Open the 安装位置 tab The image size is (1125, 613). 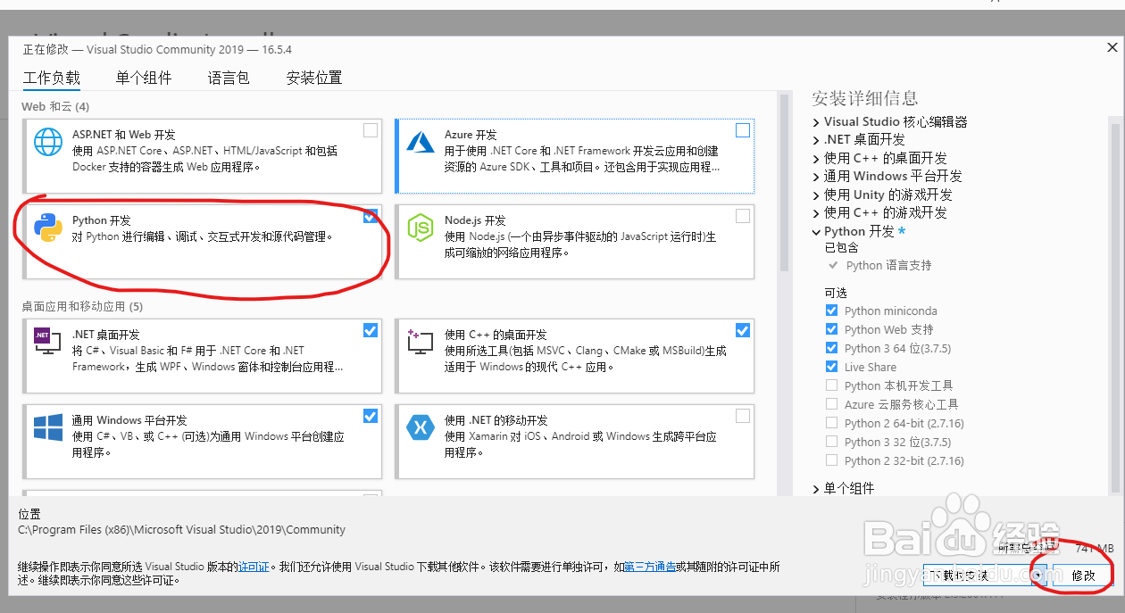[x=314, y=78]
